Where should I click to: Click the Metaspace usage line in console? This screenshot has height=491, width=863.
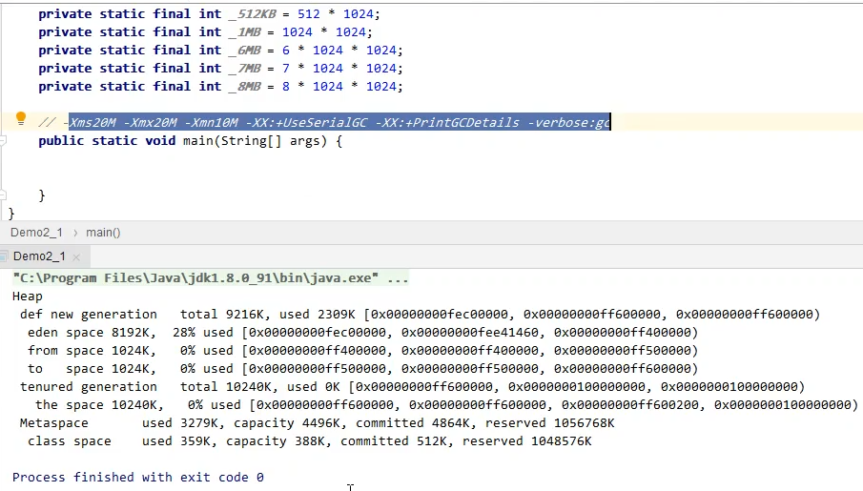point(317,423)
